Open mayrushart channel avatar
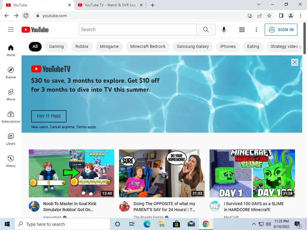307x230 pixels. [x=34, y=206]
